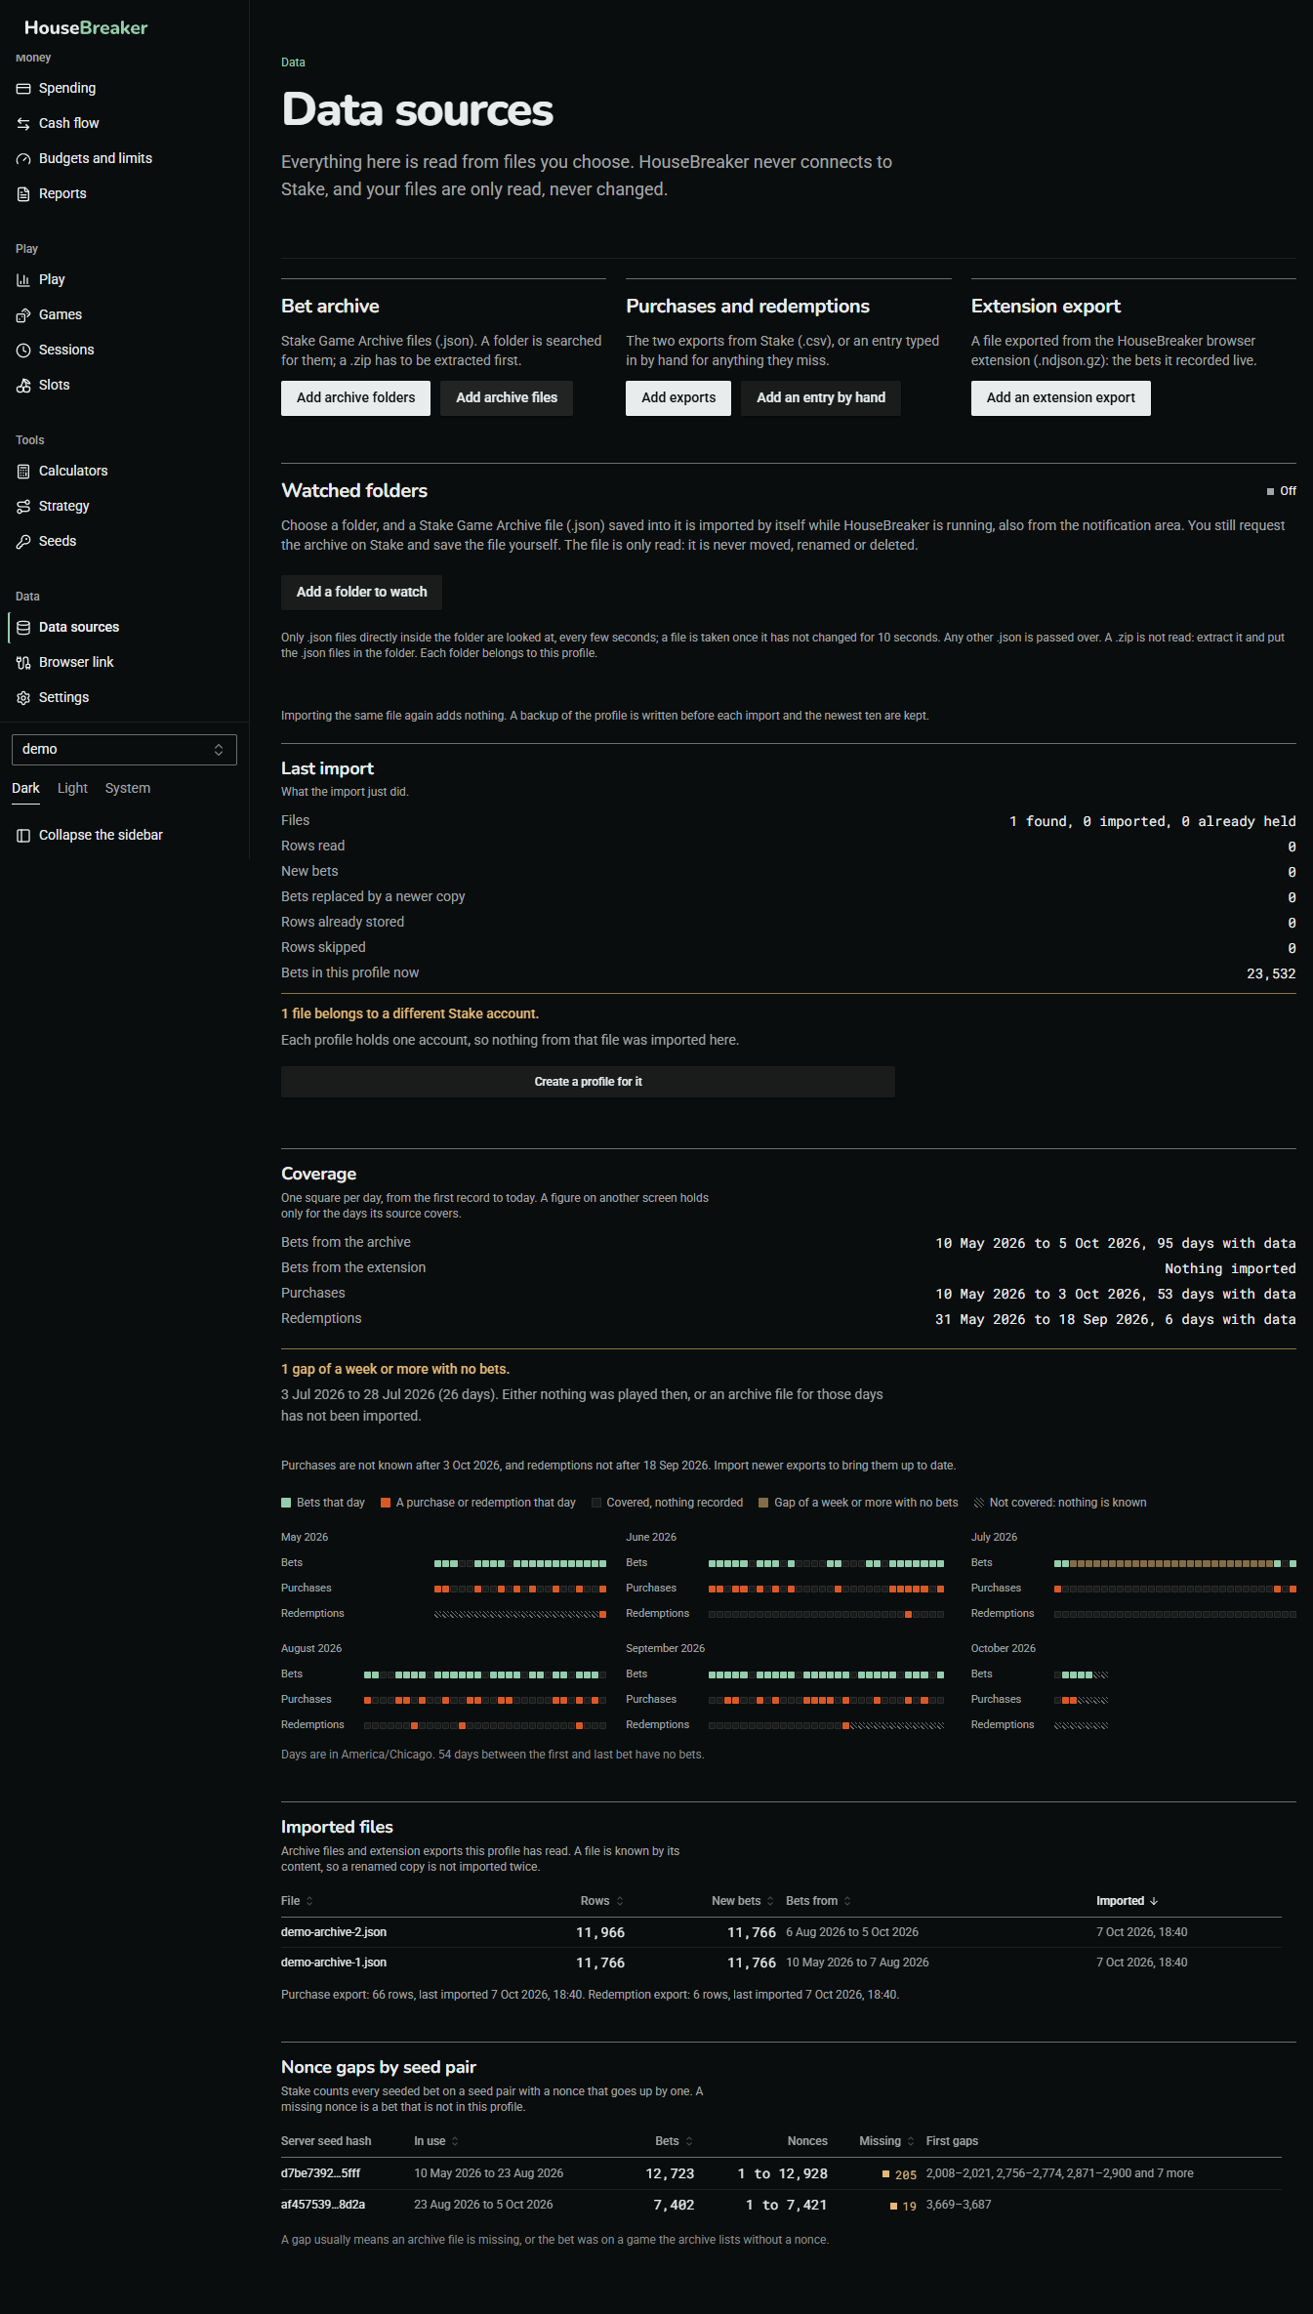Click Add exports button

pyautogui.click(x=678, y=398)
